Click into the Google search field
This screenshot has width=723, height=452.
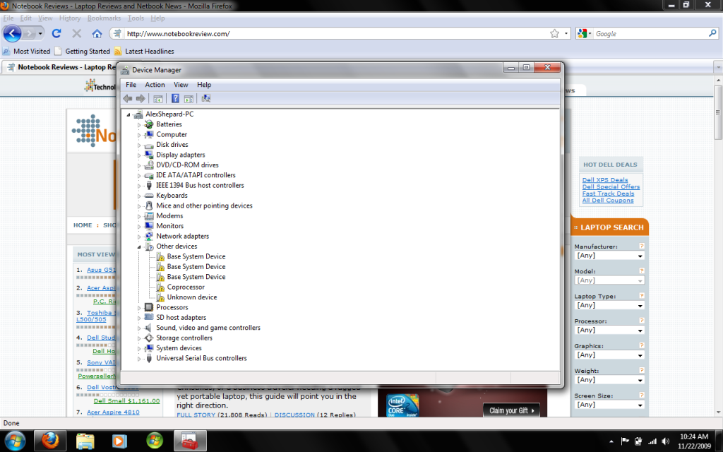click(x=650, y=33)
